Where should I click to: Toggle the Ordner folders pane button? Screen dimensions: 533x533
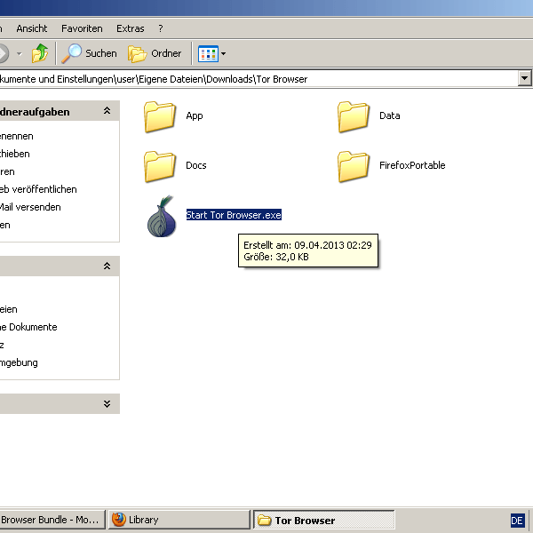pyautogui.click(x=155, y=53)
